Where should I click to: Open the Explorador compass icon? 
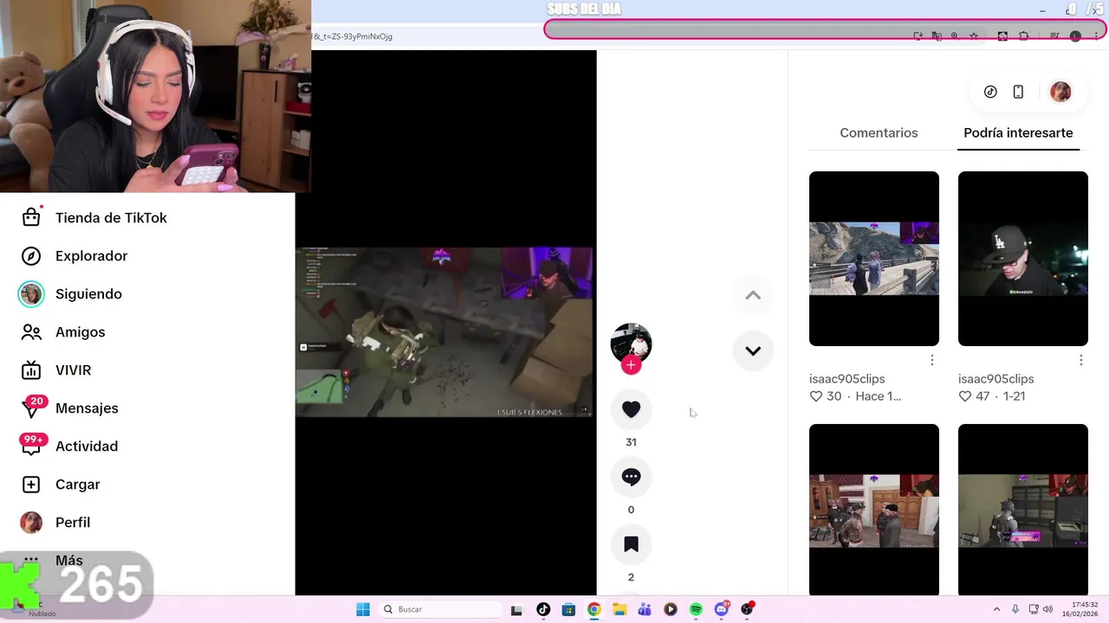tap(31, 256)
